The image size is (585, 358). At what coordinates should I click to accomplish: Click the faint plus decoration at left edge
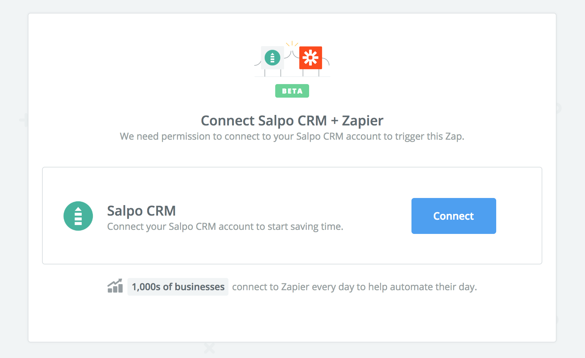[x=24, y=120]
